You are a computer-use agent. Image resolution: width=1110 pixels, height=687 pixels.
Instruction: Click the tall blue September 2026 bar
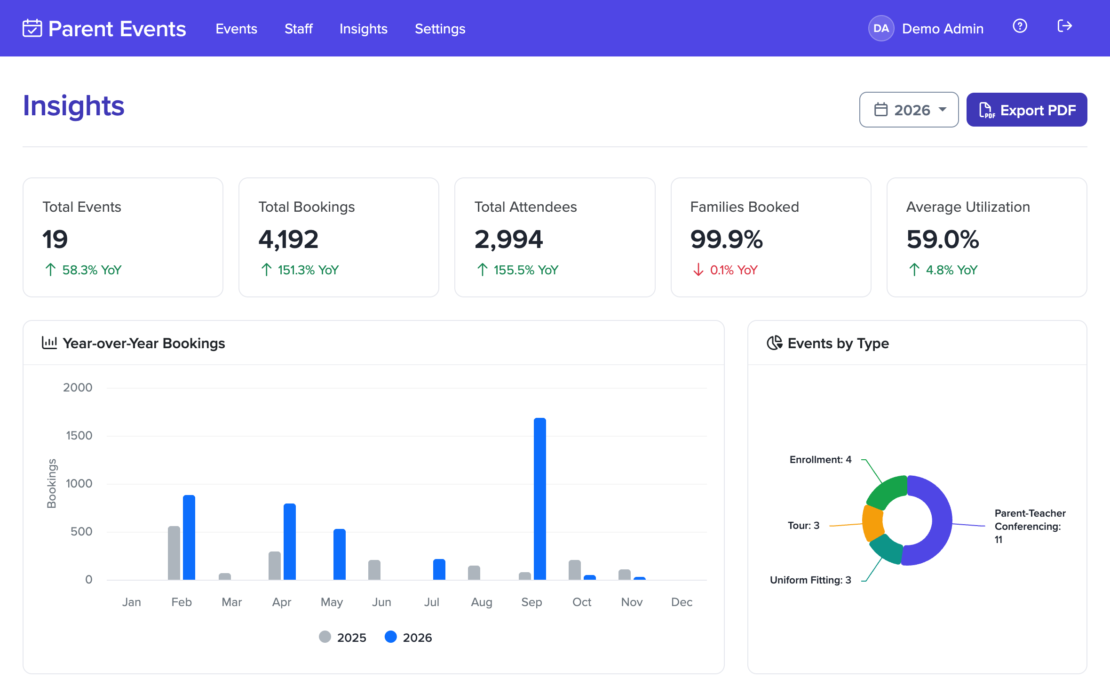(x=540, y=499)
